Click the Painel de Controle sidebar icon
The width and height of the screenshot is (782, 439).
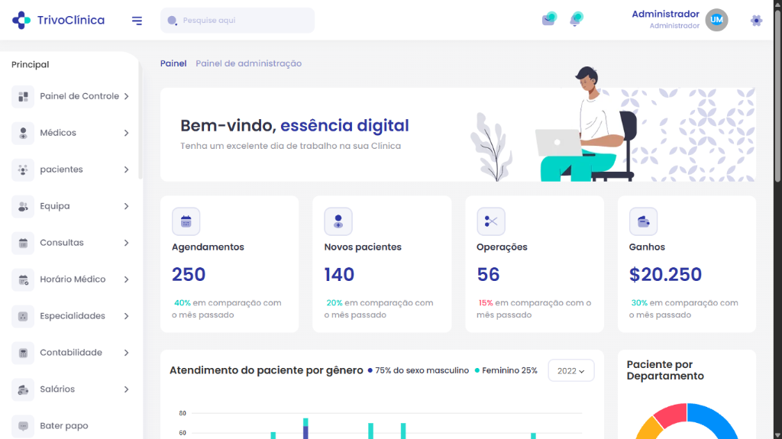23,96
